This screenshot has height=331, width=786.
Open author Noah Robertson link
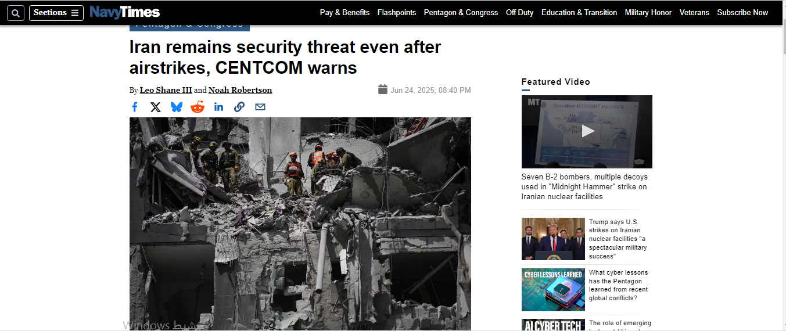click(x=240, y=90)
